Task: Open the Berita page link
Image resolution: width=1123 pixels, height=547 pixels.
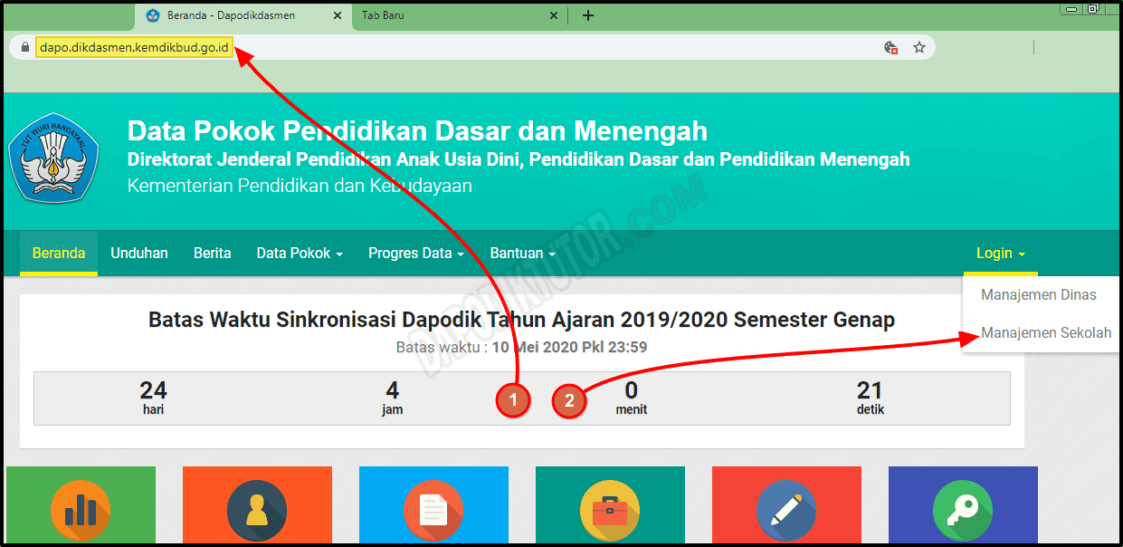Action: [x=212, y=253]
